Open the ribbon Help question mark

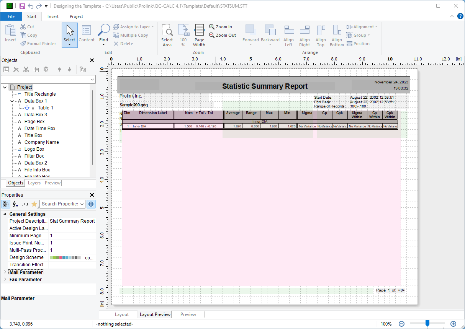[x=460, y=16]
